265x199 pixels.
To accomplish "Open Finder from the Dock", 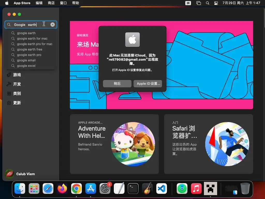I will (x=20, y=189).
